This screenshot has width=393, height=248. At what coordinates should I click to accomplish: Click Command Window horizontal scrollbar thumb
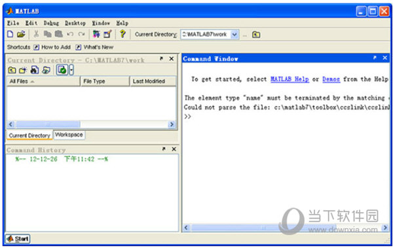click(264, 228)
